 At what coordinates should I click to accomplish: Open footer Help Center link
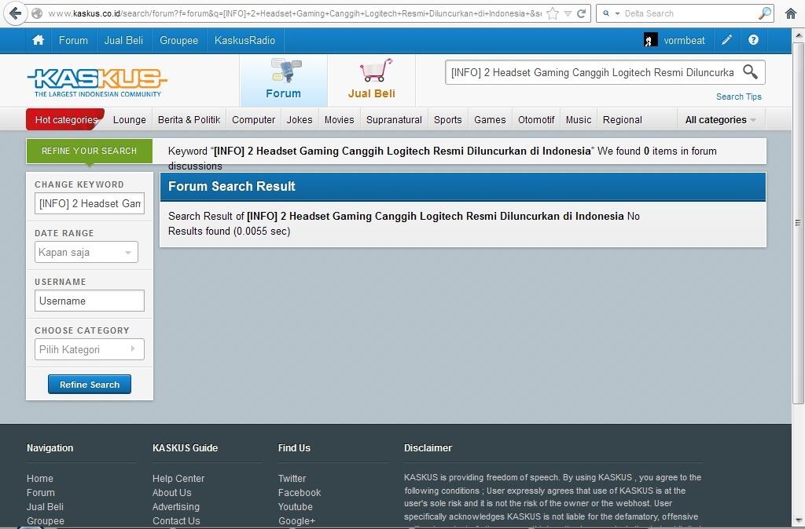point(178,478)
